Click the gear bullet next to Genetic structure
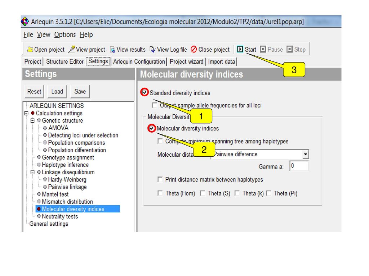 (39, 120)
